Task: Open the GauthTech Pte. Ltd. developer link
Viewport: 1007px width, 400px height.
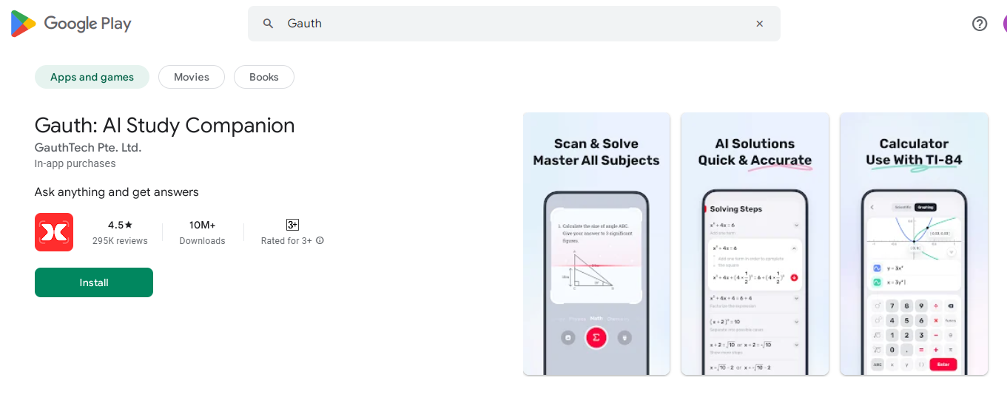Action: click(88, 147)
